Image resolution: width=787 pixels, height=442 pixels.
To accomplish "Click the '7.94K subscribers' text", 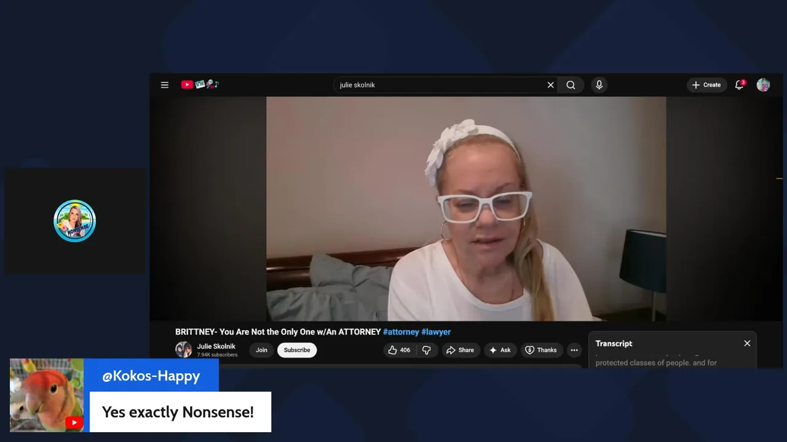I will [x=217, y=355].
